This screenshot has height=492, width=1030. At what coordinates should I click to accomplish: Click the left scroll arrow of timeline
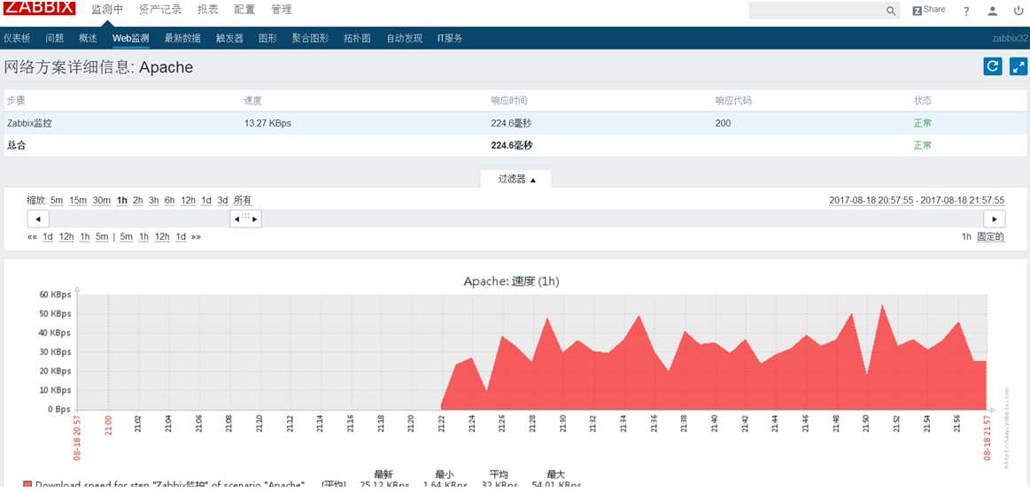[x=38, y=219]
